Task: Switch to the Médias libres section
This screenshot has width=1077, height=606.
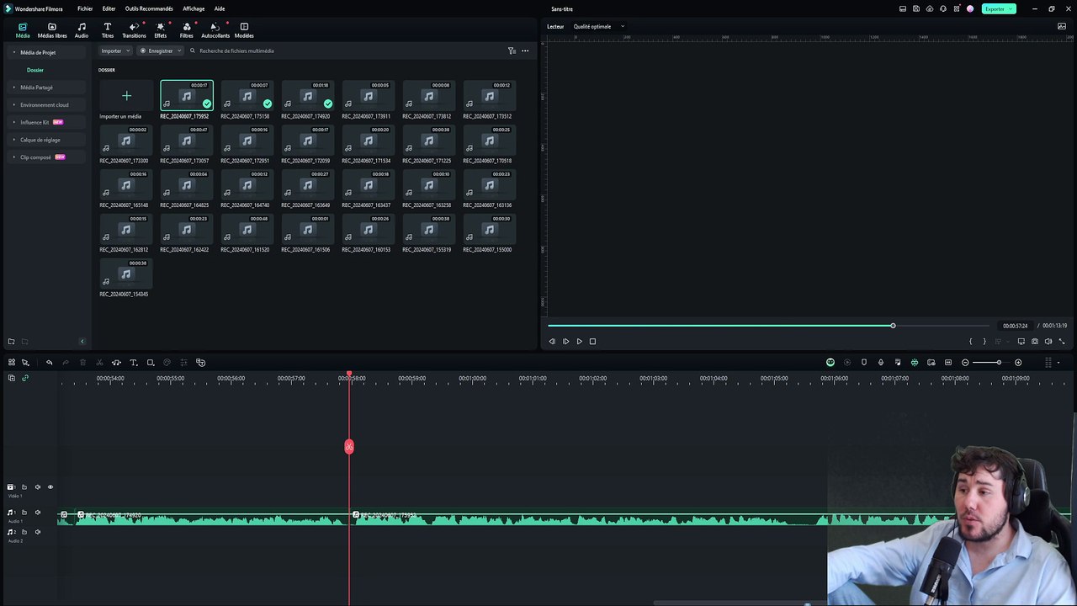Action: pos(52,30)
